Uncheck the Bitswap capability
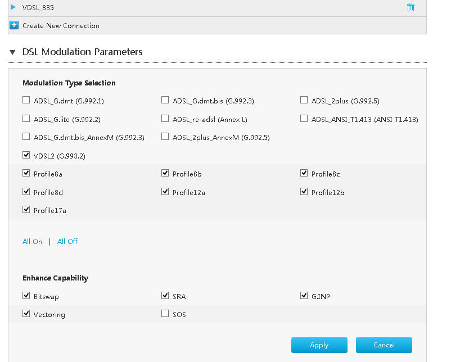Viewport: 451px width, 362px height. pyautogui.click(x=26, y=296)
